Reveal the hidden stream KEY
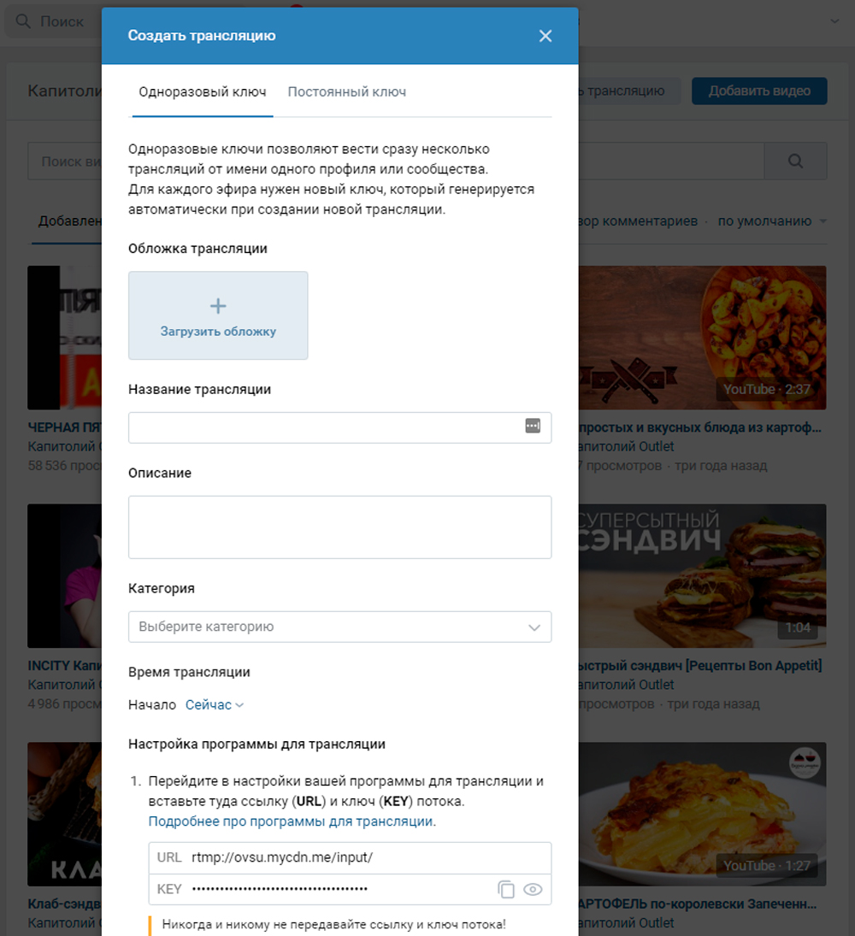The width and height of the screenshot is (855, 936). (533, 890)
